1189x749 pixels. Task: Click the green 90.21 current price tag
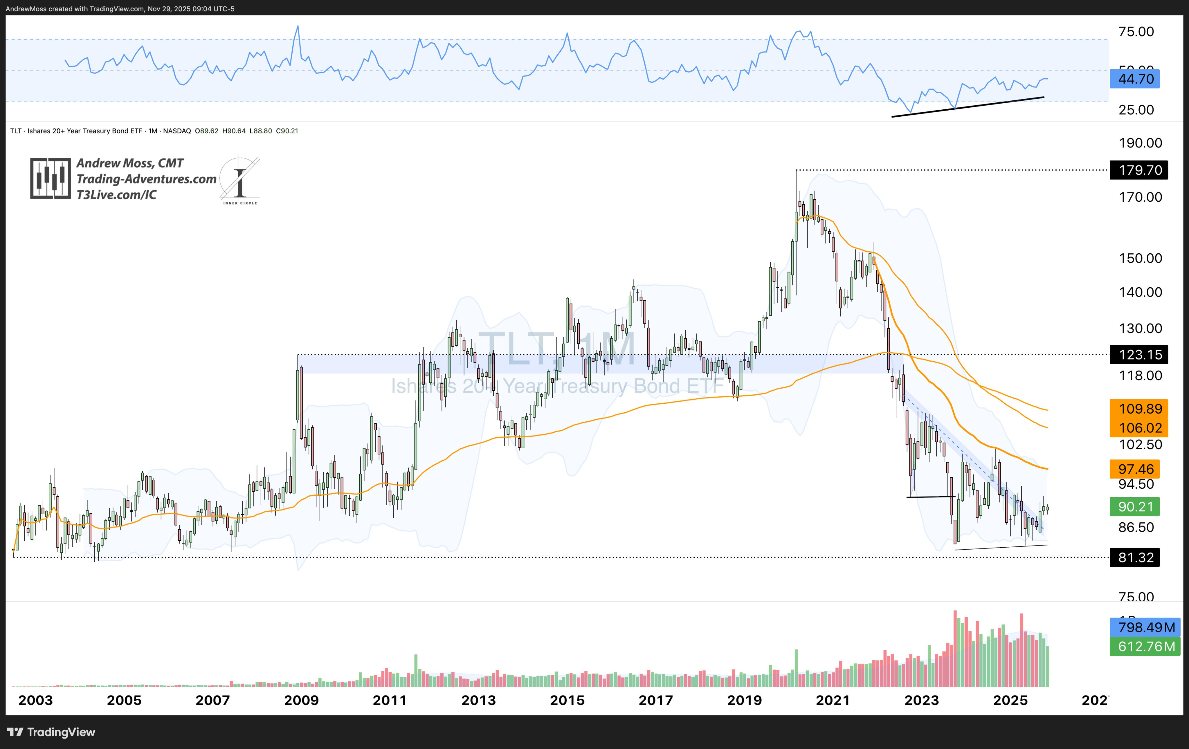coord(1134,507)
